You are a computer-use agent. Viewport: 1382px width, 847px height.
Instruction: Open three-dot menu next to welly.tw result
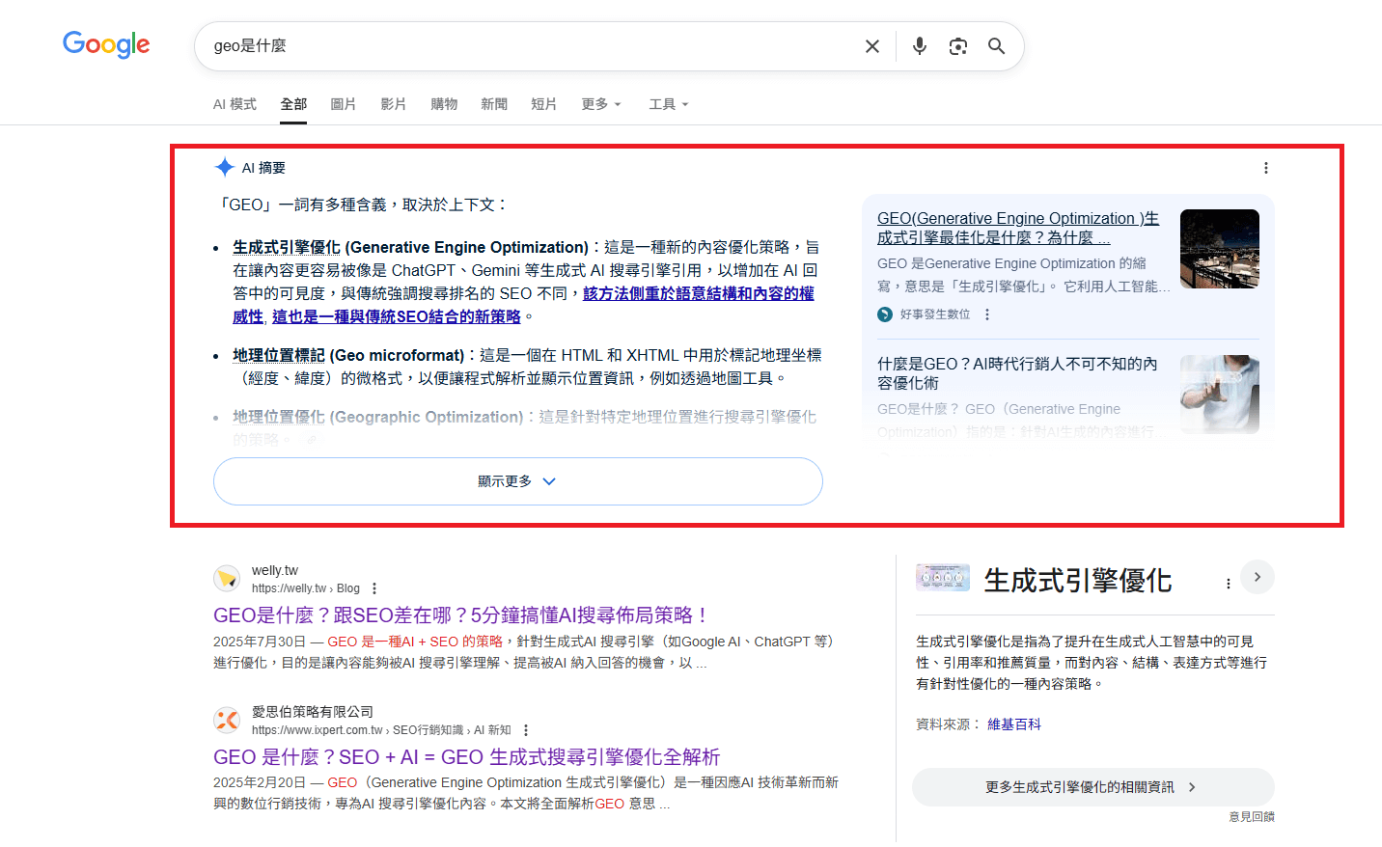(x=374, y=588)
